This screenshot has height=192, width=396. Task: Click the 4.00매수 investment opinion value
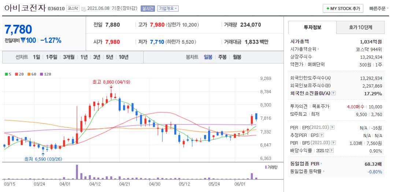pyautogui.click(x=356, y=107)
